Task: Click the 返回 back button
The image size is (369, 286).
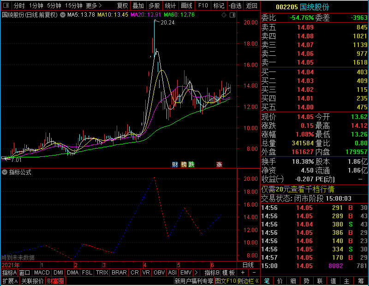Action: pos(251,6)
